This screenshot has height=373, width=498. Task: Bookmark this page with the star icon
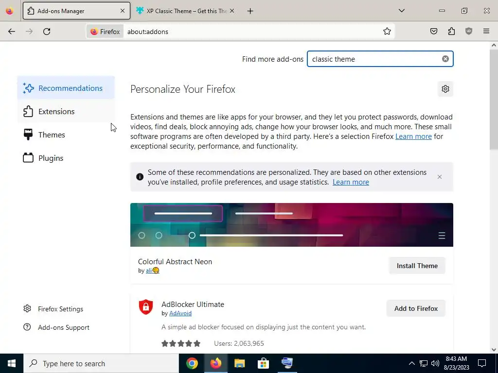pyautogui.click(x=387, y=32)
